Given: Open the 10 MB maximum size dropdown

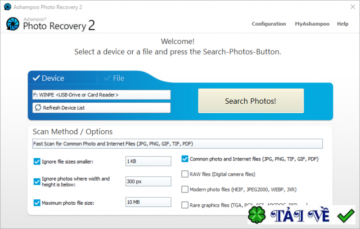Looking at the screenshot, I should click(148, 202).
